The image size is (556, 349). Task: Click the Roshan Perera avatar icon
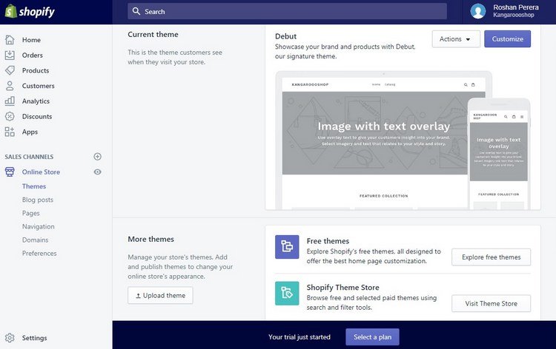477,11
